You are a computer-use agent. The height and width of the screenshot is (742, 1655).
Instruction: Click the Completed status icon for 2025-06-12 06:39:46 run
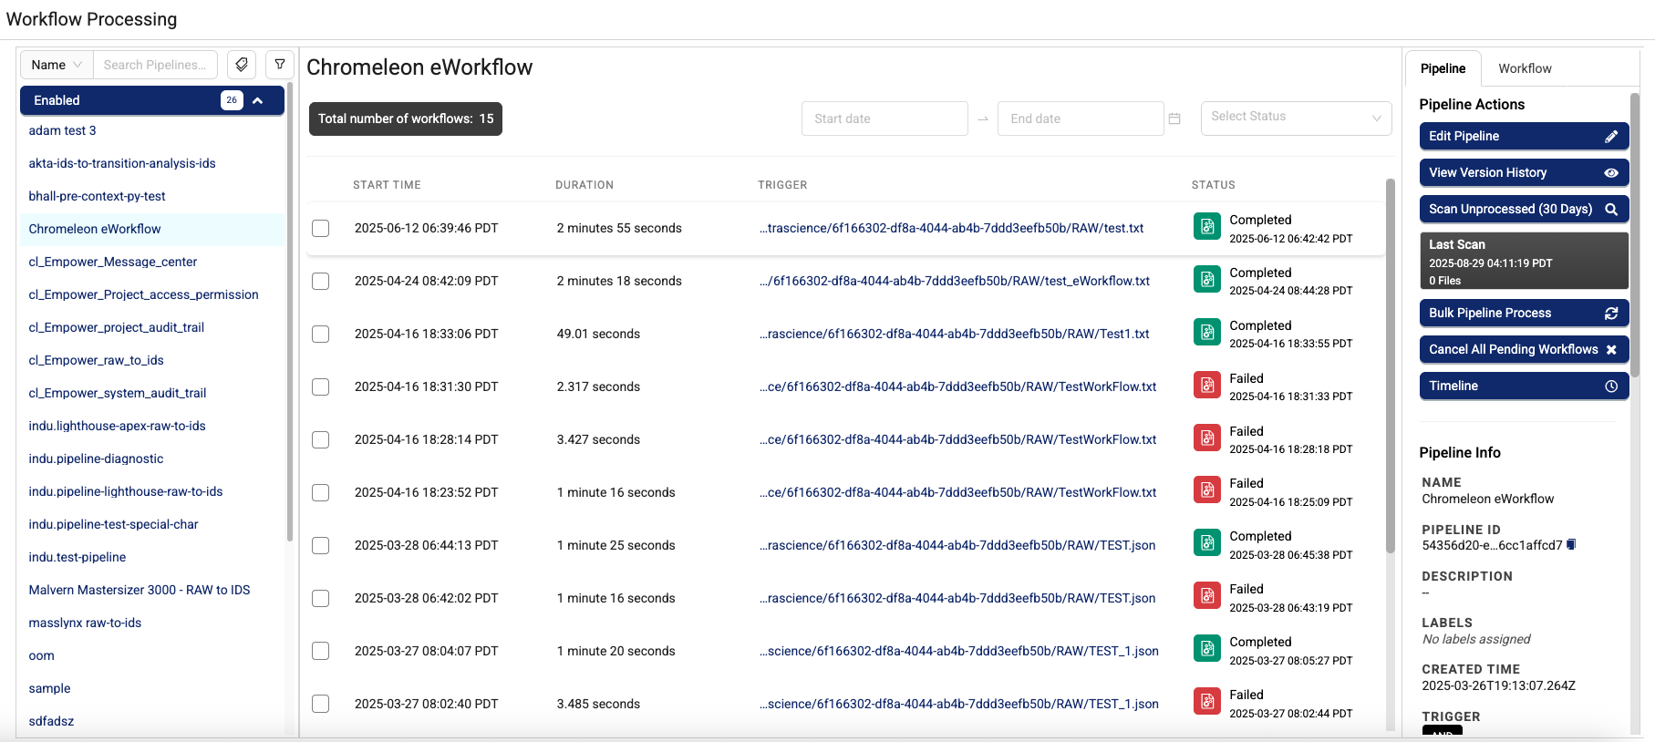(1207, 226)
